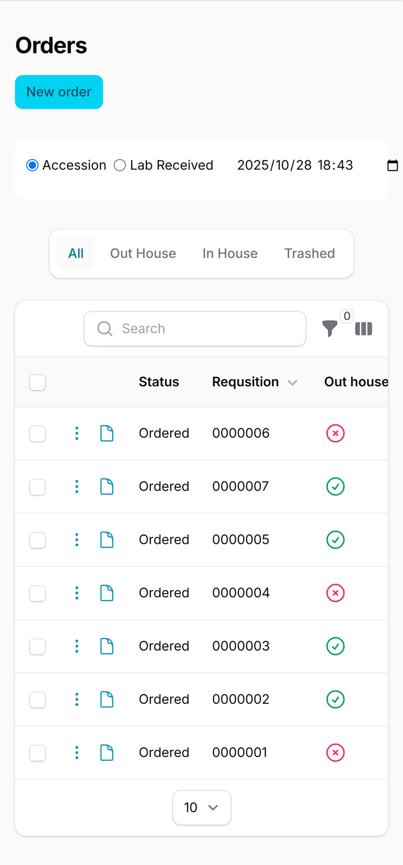
Task: Open the column chooser icon
Action: coord(363,329)
